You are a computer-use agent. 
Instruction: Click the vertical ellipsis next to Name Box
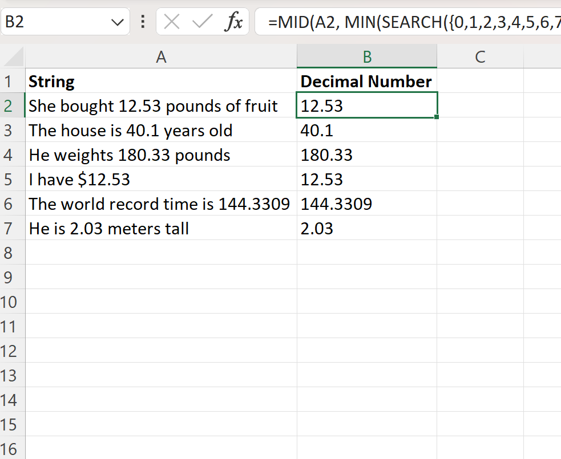point(142,21)
